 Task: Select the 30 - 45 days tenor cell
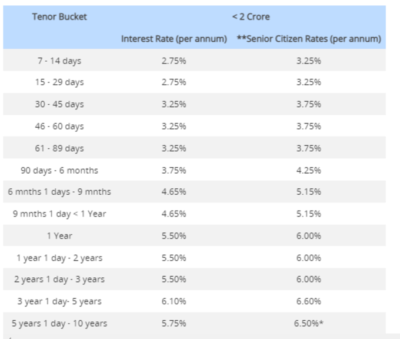point(59,104)
